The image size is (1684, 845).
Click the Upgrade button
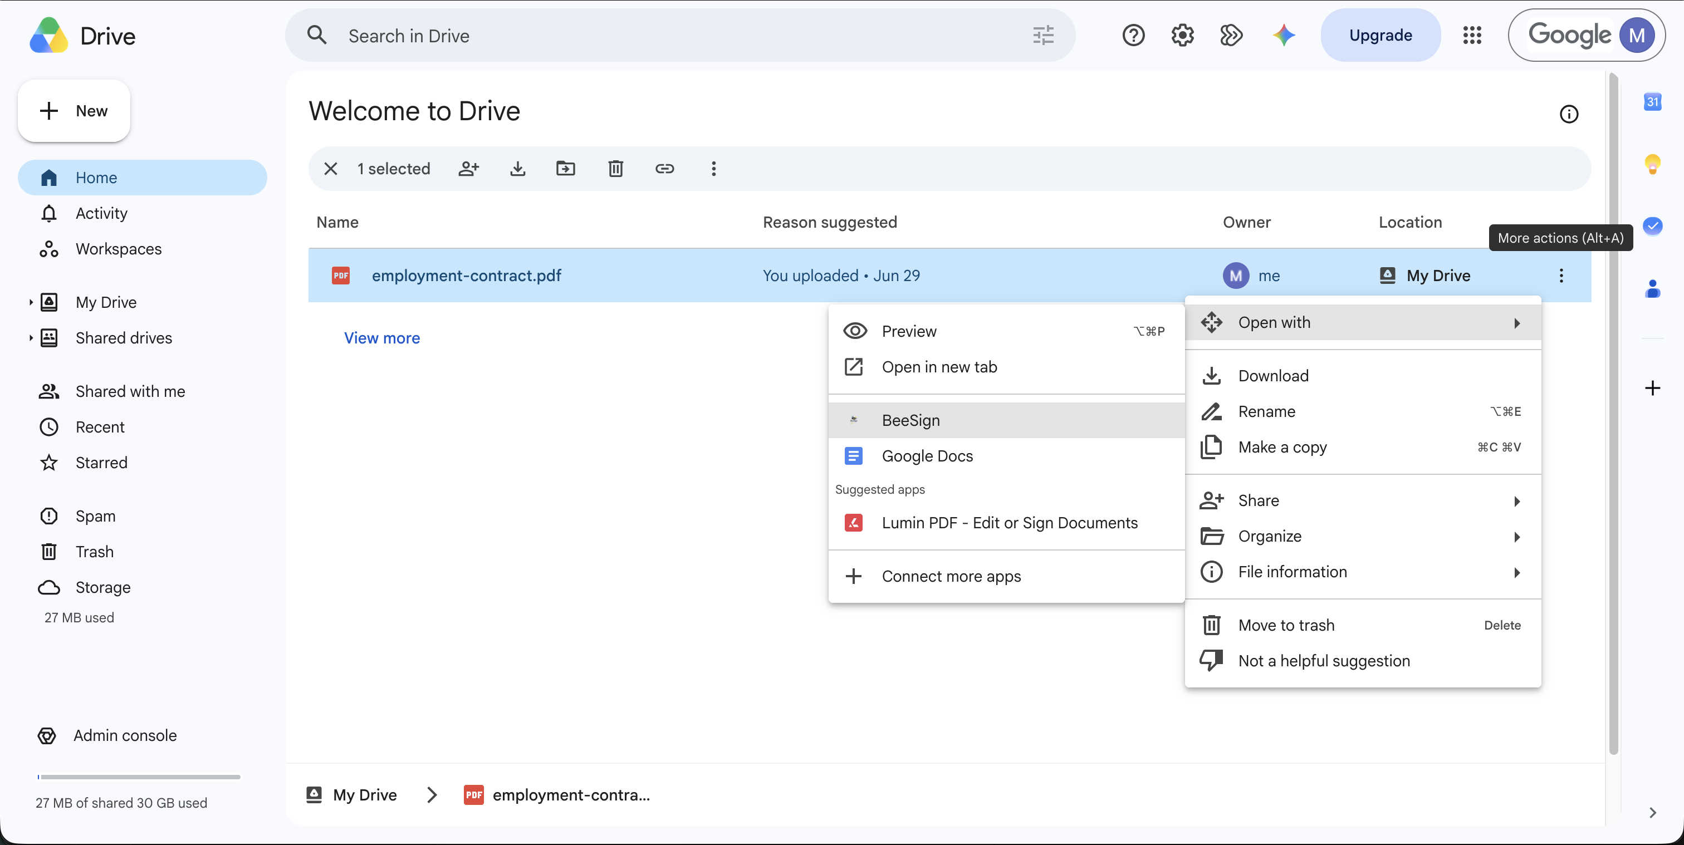1380,35
